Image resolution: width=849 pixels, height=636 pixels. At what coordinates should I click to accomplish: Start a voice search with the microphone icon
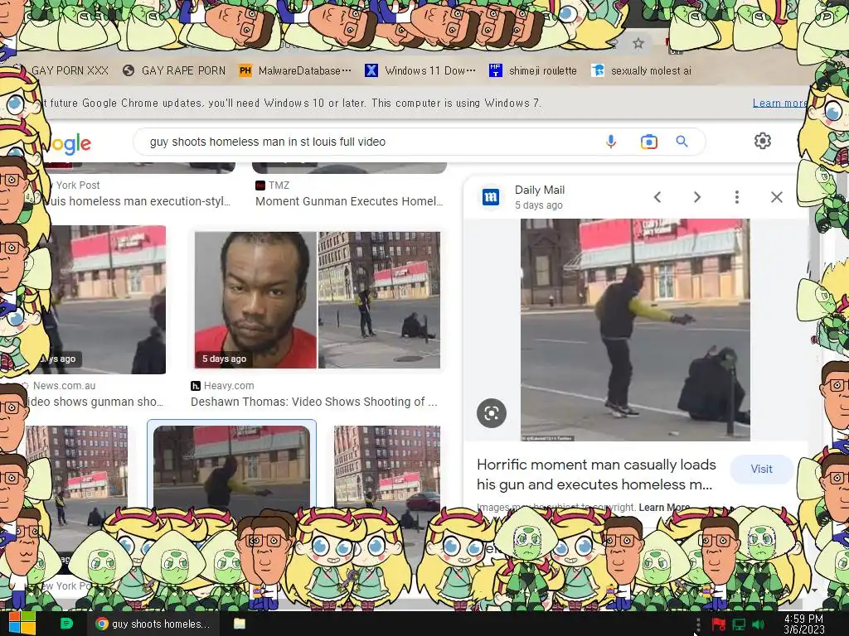click(x=611, y=142)
